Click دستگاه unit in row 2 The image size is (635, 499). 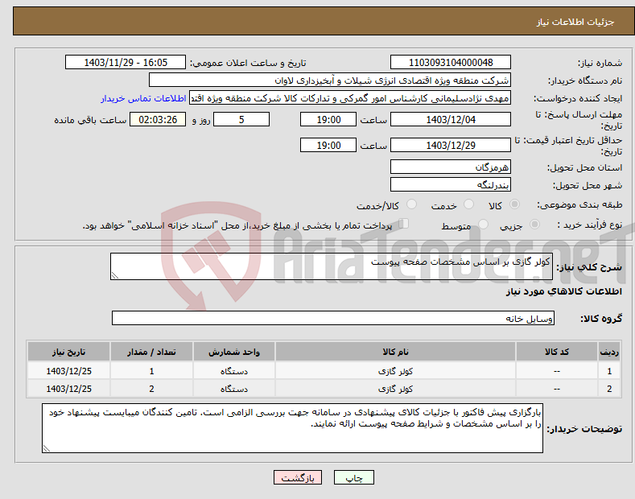pos(234,389)
